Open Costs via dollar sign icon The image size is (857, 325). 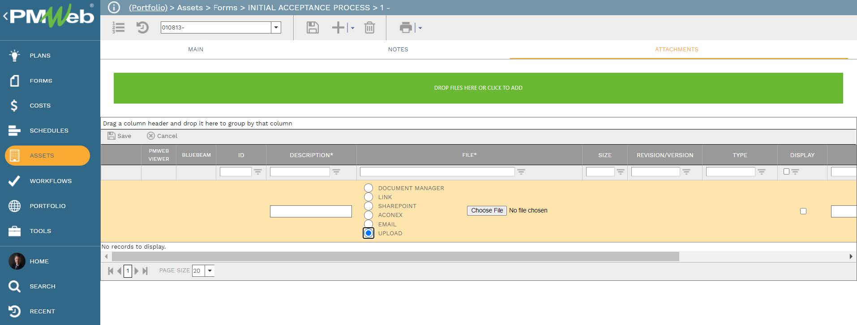tap(14, 106)
